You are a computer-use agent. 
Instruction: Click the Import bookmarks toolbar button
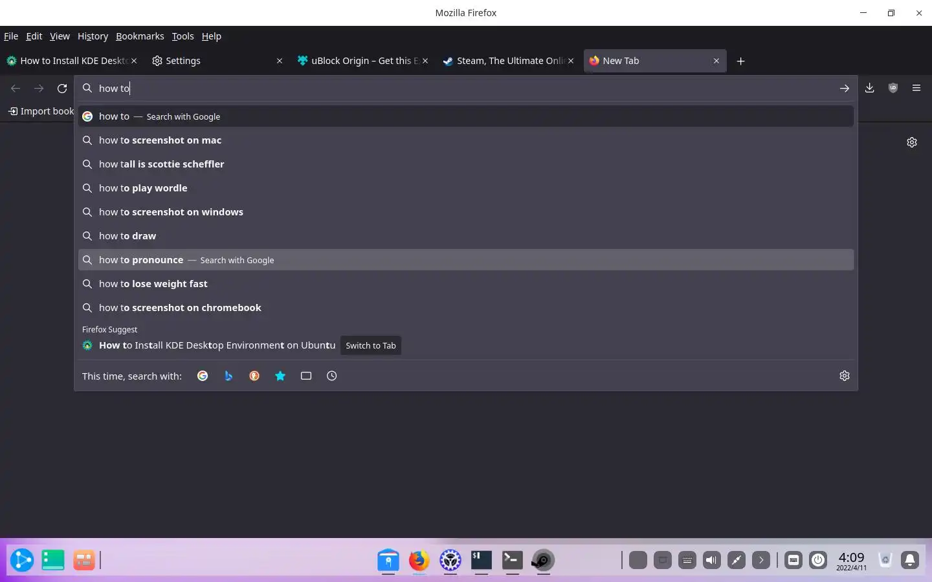[41, 111]
